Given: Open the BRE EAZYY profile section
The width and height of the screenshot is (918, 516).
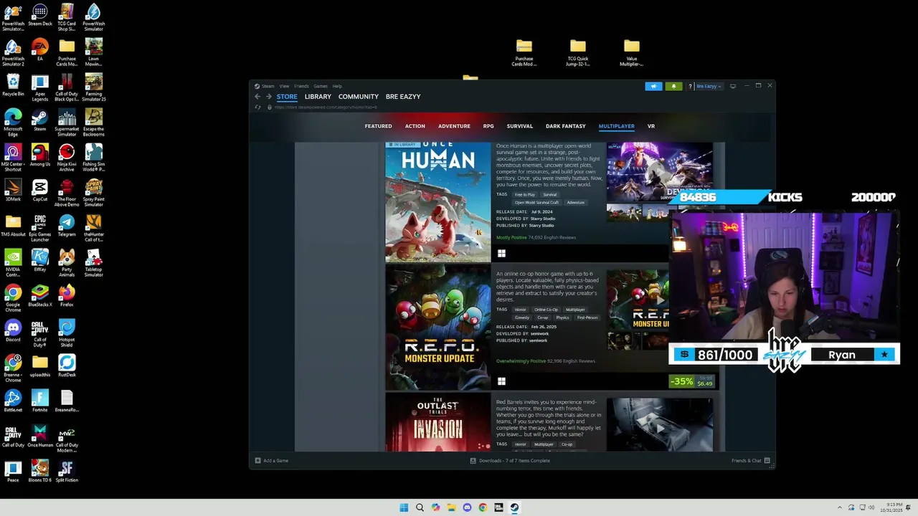Looking at the screenshot, I should click(403, 97).
